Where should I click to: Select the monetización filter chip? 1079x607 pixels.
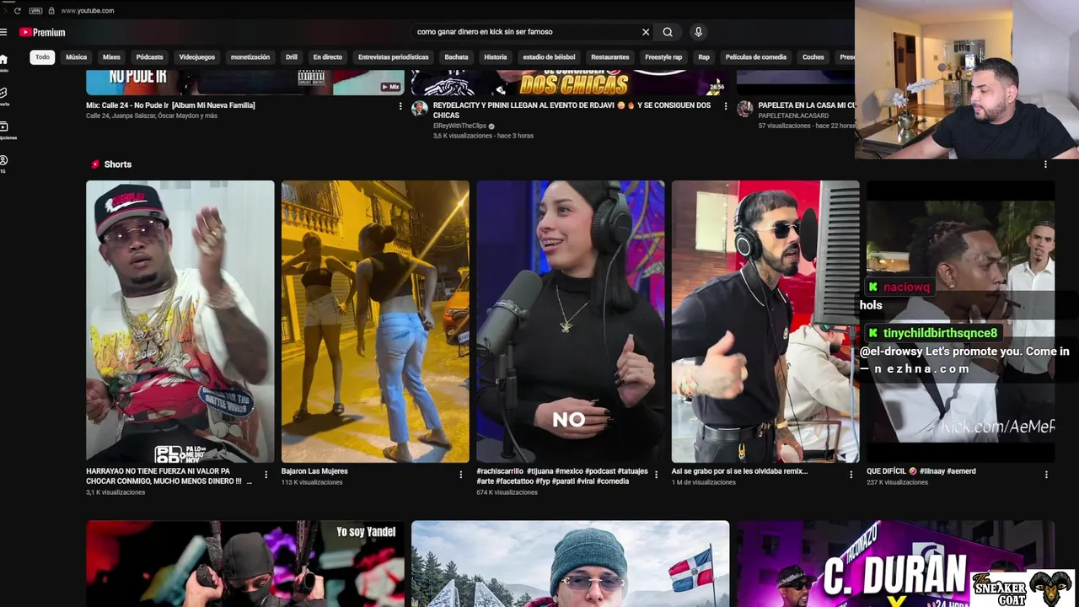(x=250, y=57)
